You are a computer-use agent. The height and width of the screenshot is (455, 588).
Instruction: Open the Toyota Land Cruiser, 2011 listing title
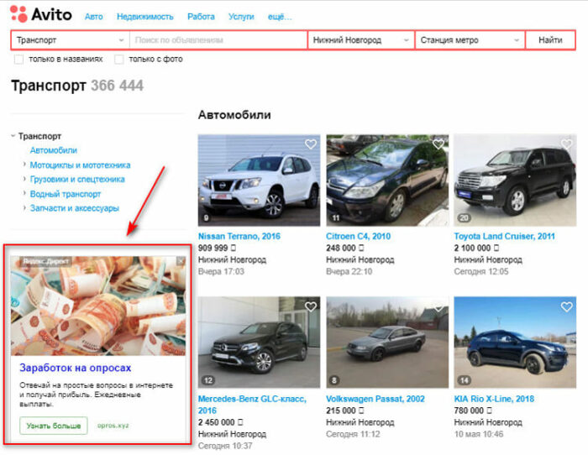pos(504,236)
